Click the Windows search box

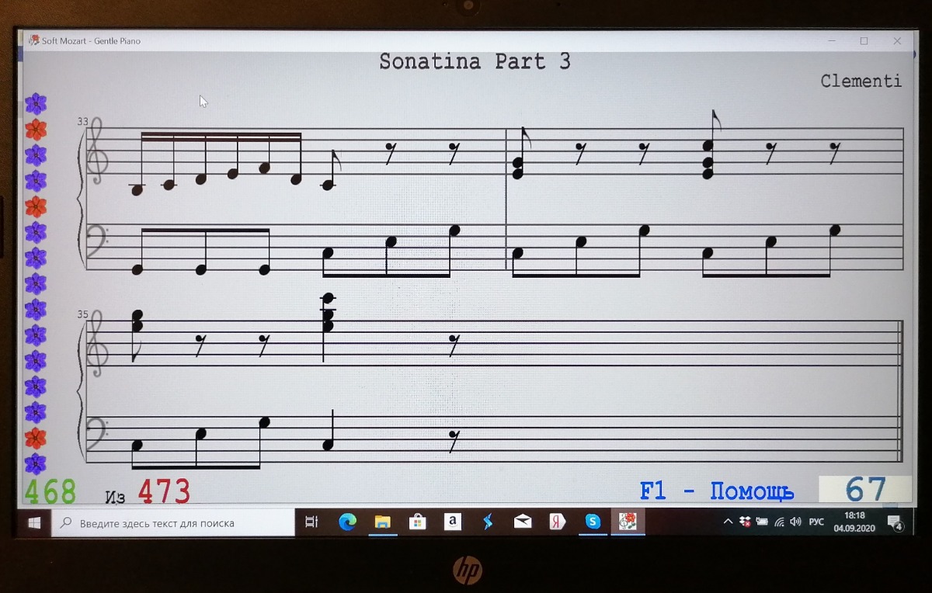click(173, 523)
